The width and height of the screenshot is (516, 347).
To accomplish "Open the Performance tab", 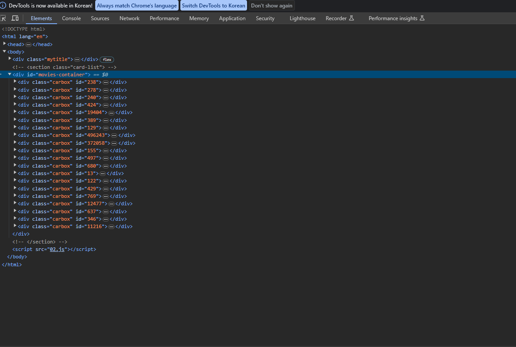I will click(x=165, y=18).
